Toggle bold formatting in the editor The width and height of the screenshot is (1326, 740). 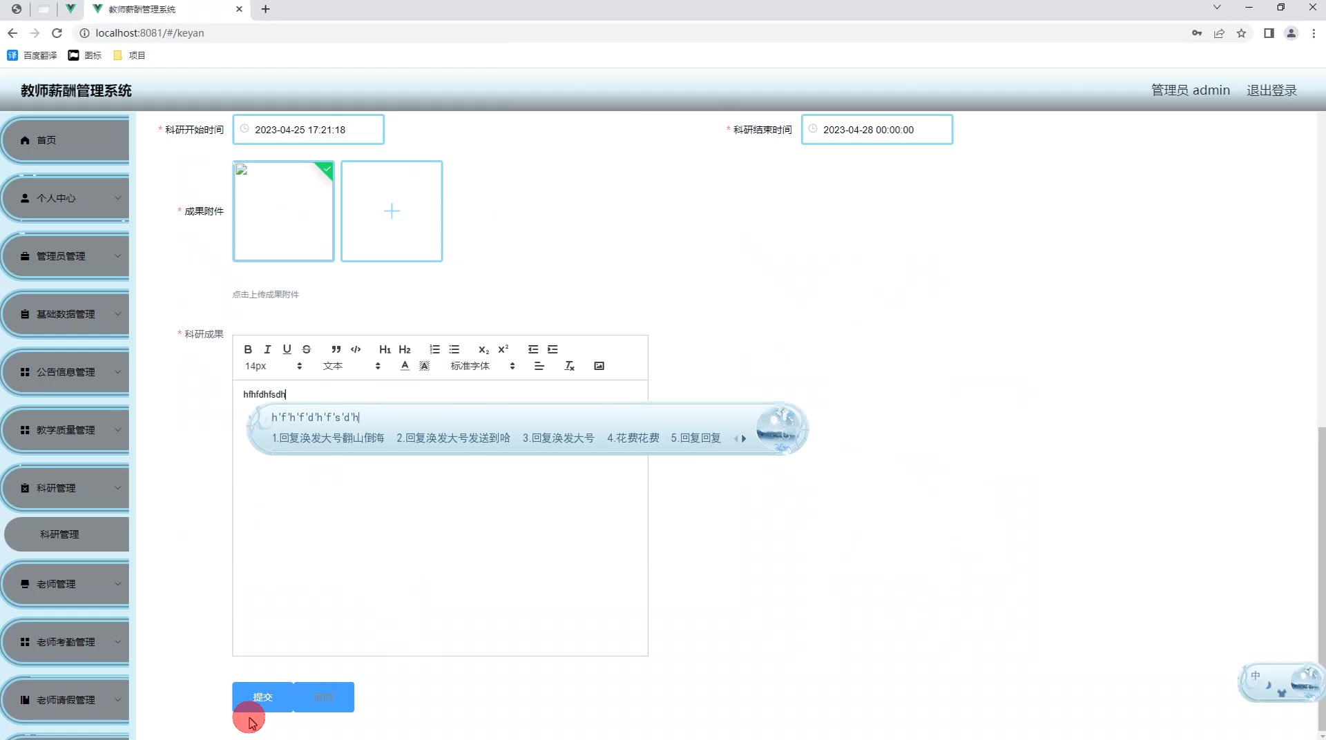pos(248,349)
